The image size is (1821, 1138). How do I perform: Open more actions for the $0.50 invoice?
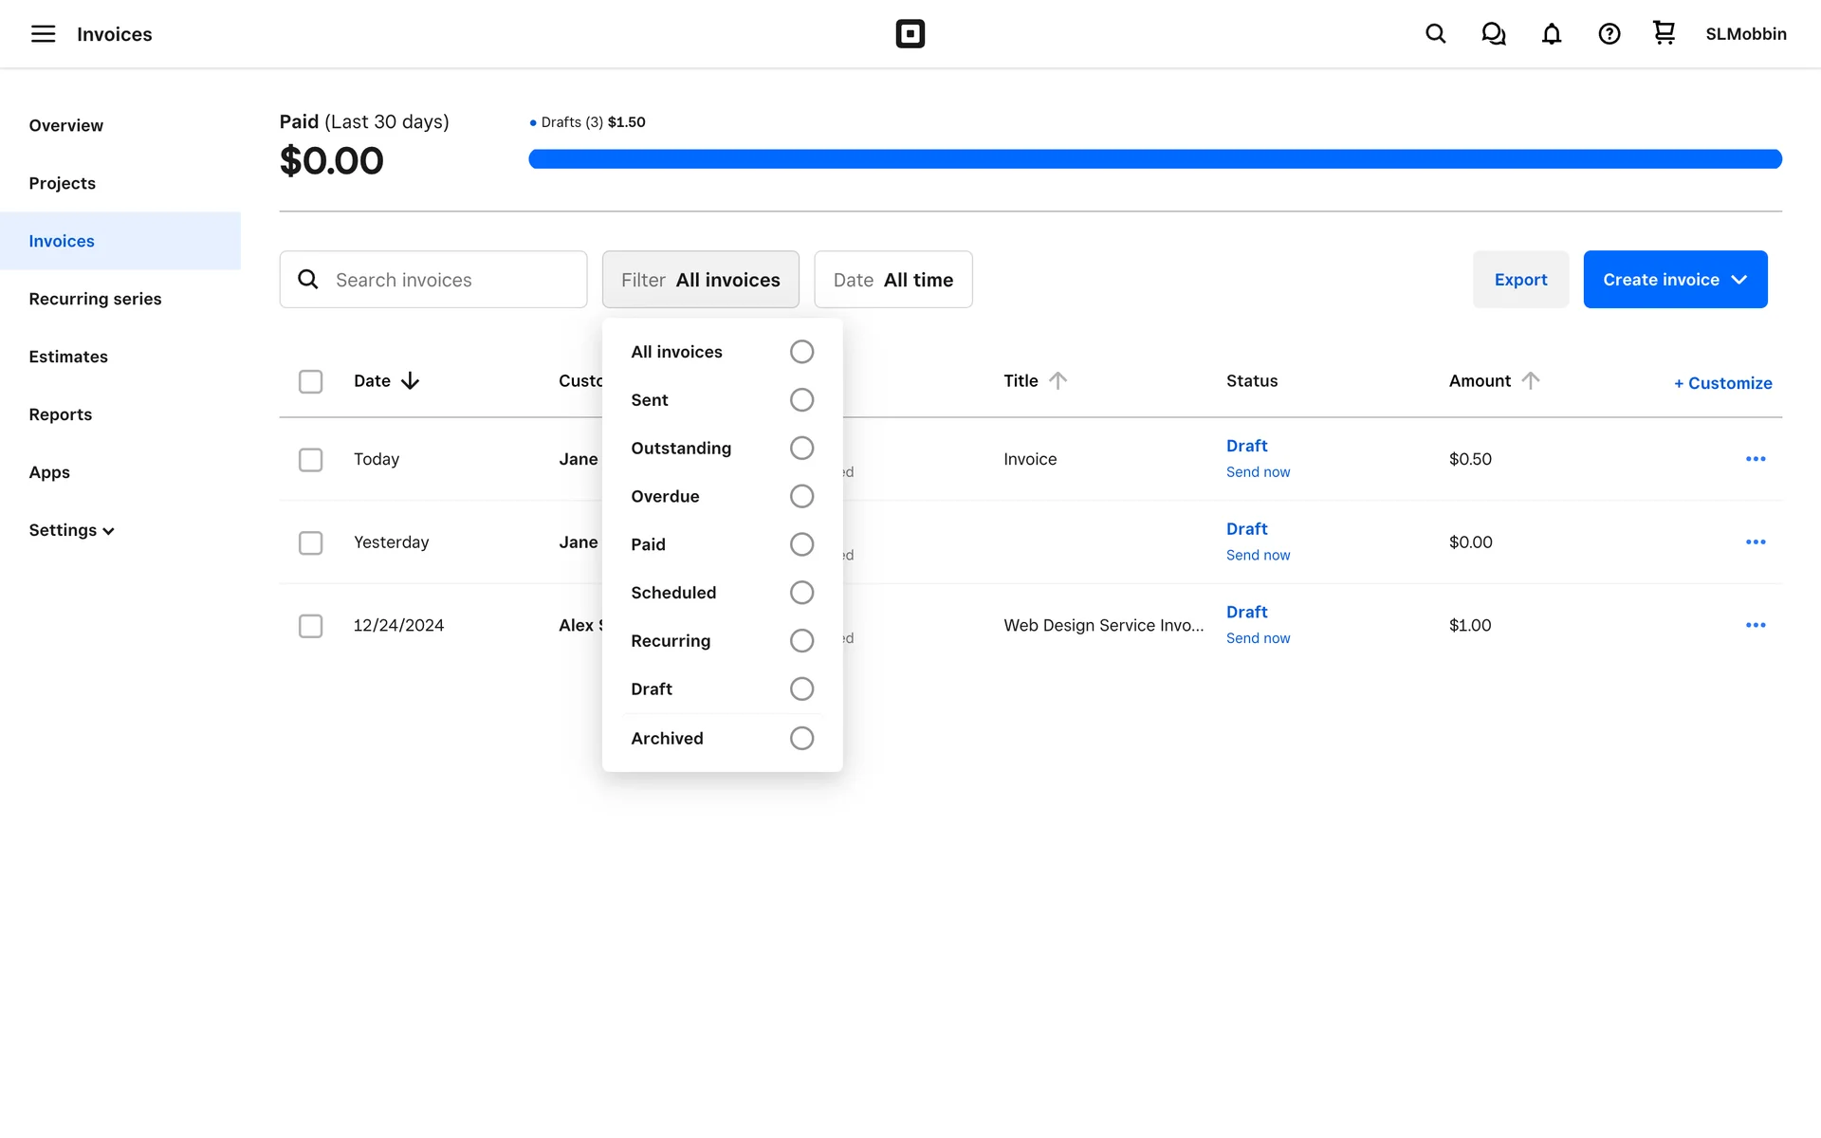coord(1755,459)
